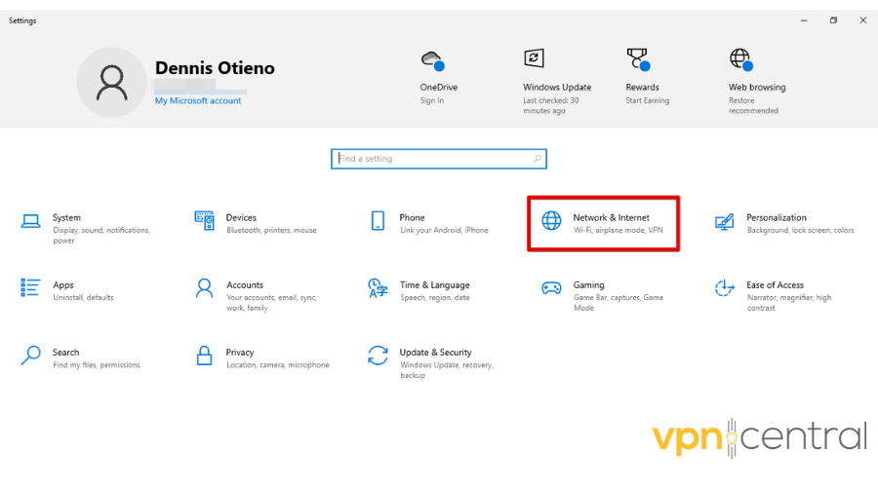Image resolution: width=878 pixels, height=487 pixels.
Task: Select the Accounts person icon
Action: (204, 288)
